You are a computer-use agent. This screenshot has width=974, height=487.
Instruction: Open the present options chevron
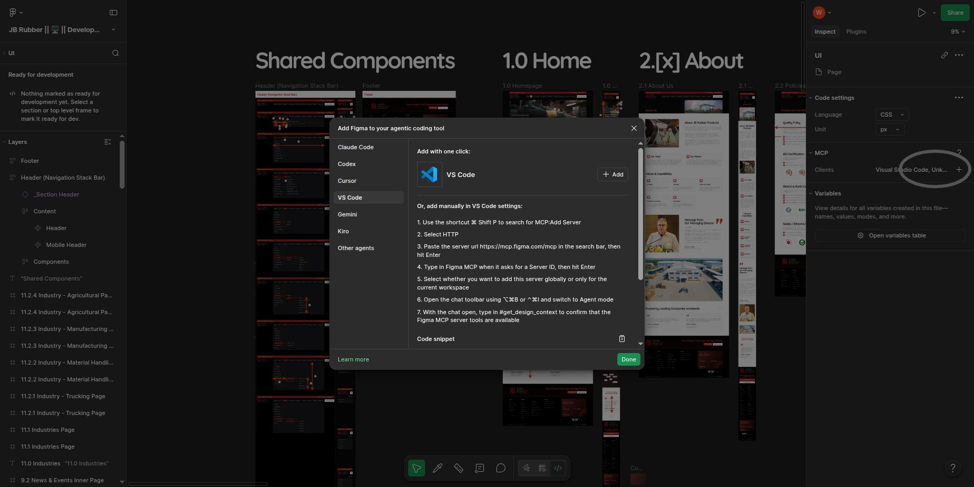(x=934, y=13)
